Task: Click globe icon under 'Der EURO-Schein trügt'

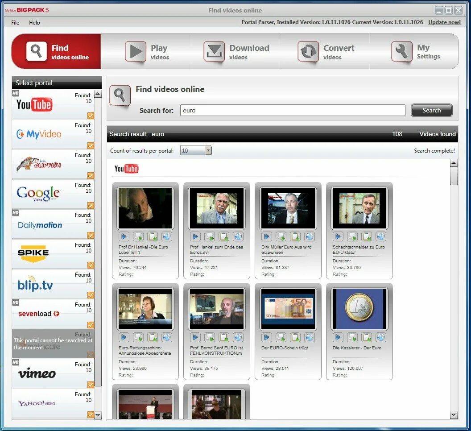Action: pyautogui.click(x=309, y=337)
